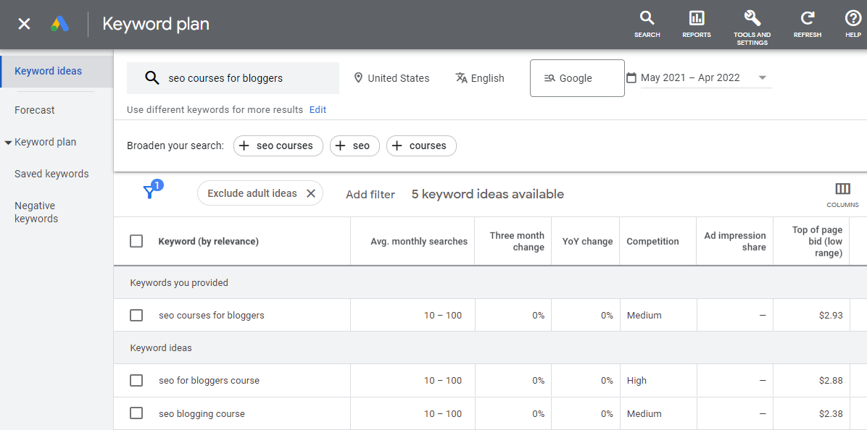Toggle the select-all keywords checkbox

pyautogui.click(x=136, y=241)
